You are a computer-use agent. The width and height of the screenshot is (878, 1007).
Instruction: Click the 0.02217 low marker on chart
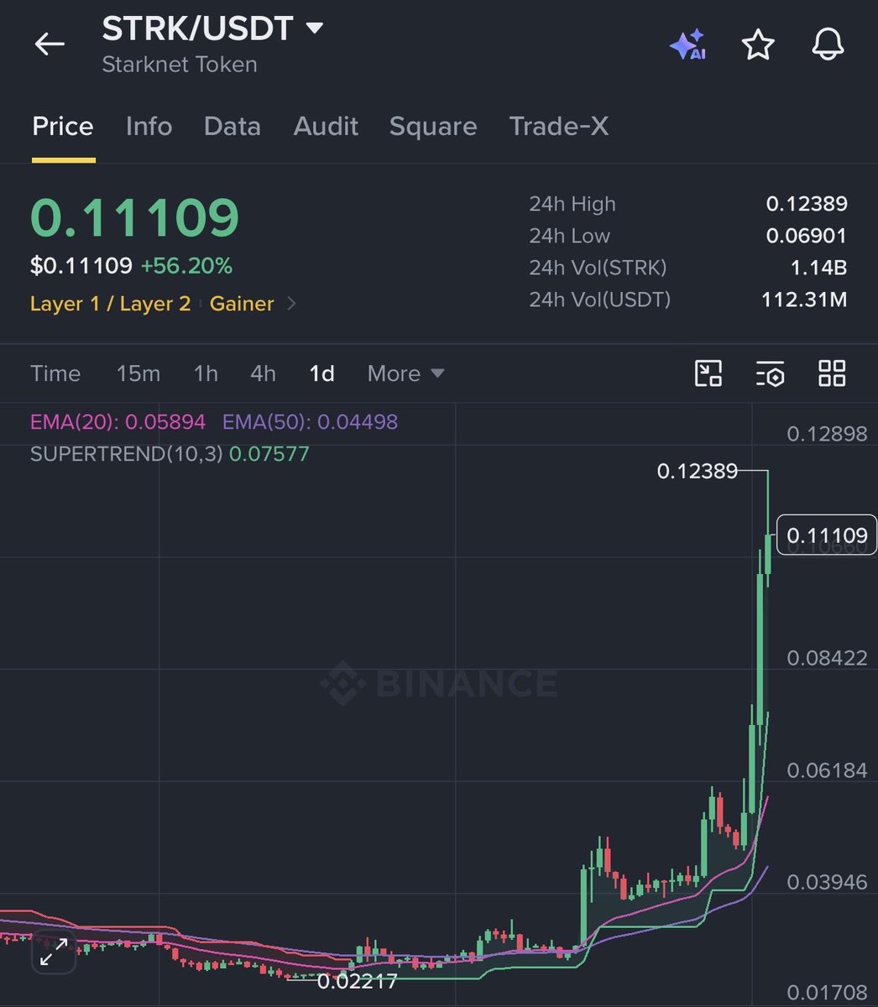357,980
